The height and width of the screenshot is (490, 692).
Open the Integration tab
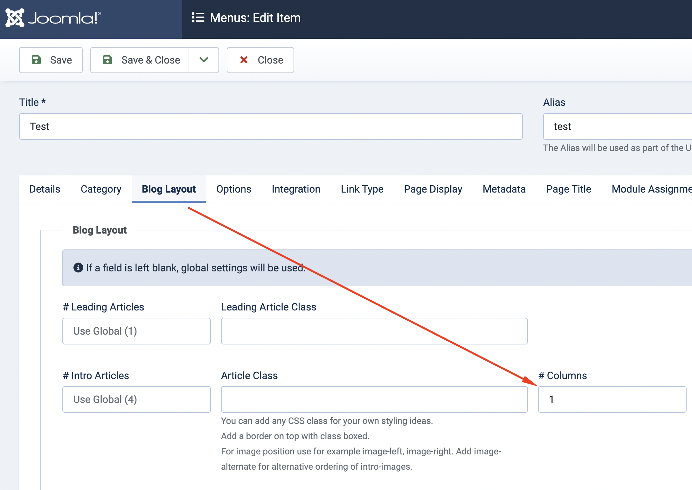pyautogui.click(x=296, y=189)
